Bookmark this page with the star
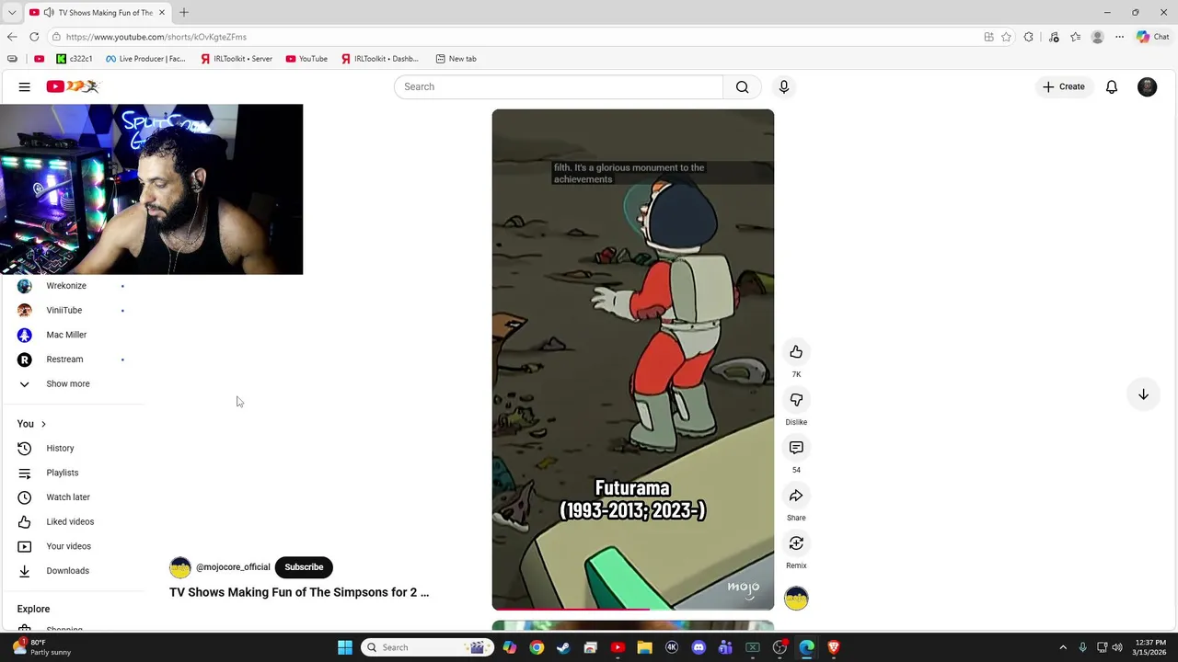This screenshot has height=662, width=1178. 1006,37
